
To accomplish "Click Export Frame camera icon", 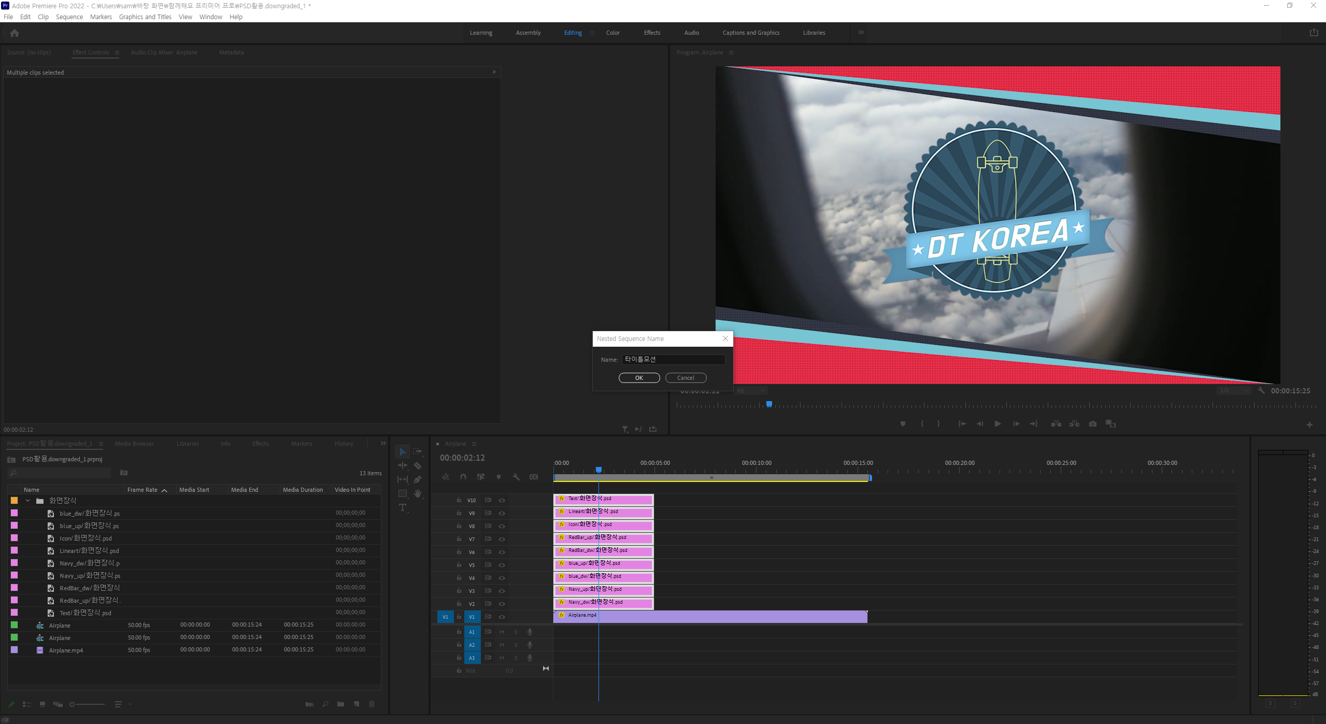I will 1093,424.
